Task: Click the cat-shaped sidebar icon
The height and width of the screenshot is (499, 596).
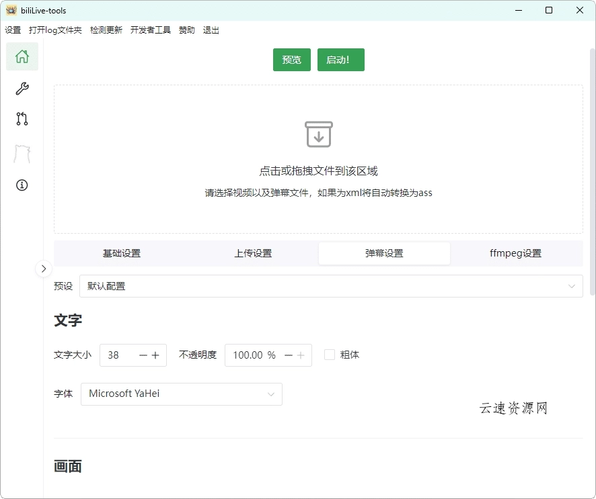Action: (x=22, y=152)
